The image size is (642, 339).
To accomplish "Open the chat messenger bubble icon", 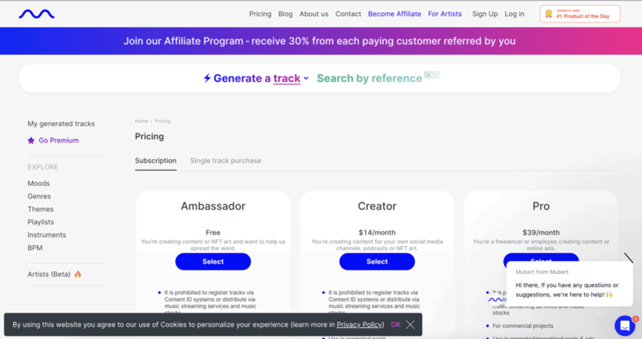I will tap(624, 326).
